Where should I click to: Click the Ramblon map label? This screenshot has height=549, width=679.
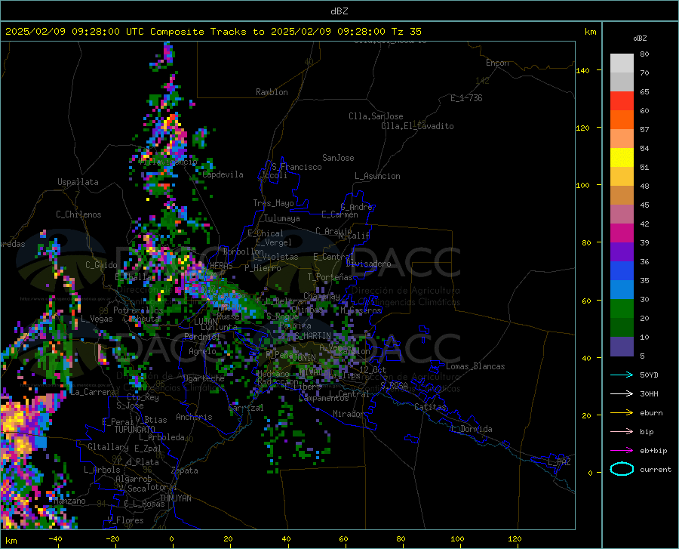[x=272, y=92]
